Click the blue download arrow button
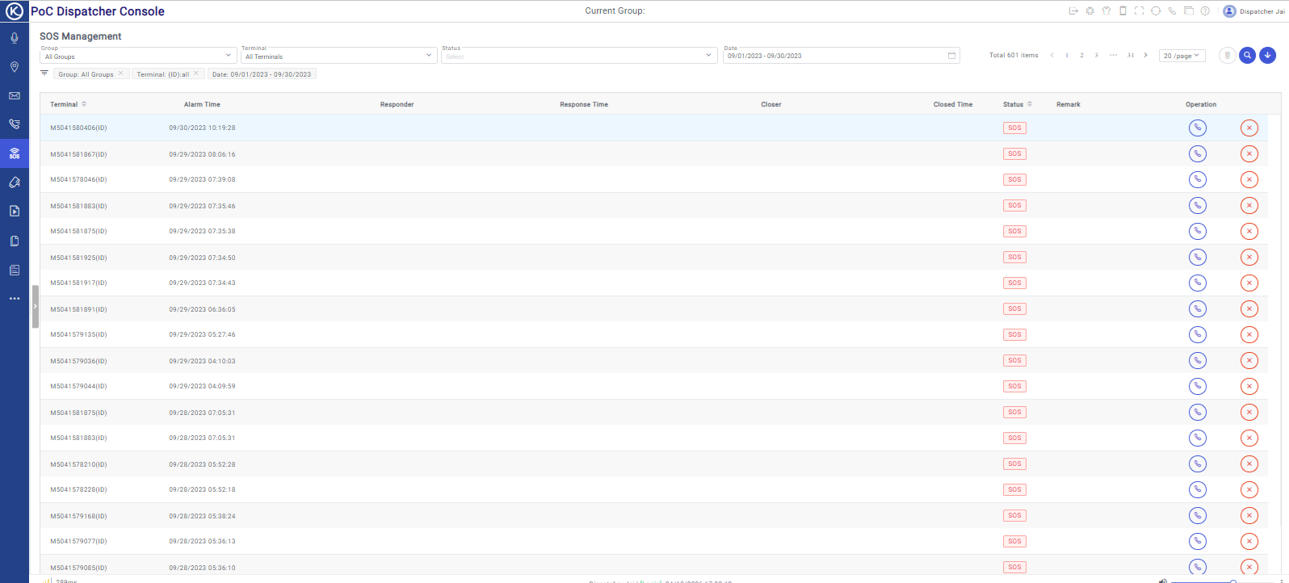The width and height of the screenshot is (1289, 583). click(1268, 56)
